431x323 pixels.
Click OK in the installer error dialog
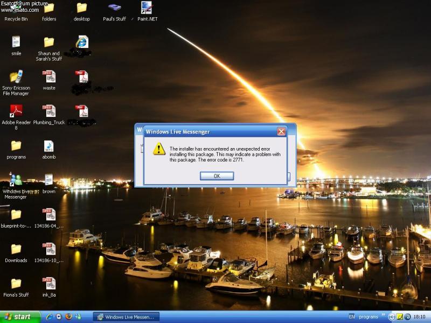coord(217,176)
